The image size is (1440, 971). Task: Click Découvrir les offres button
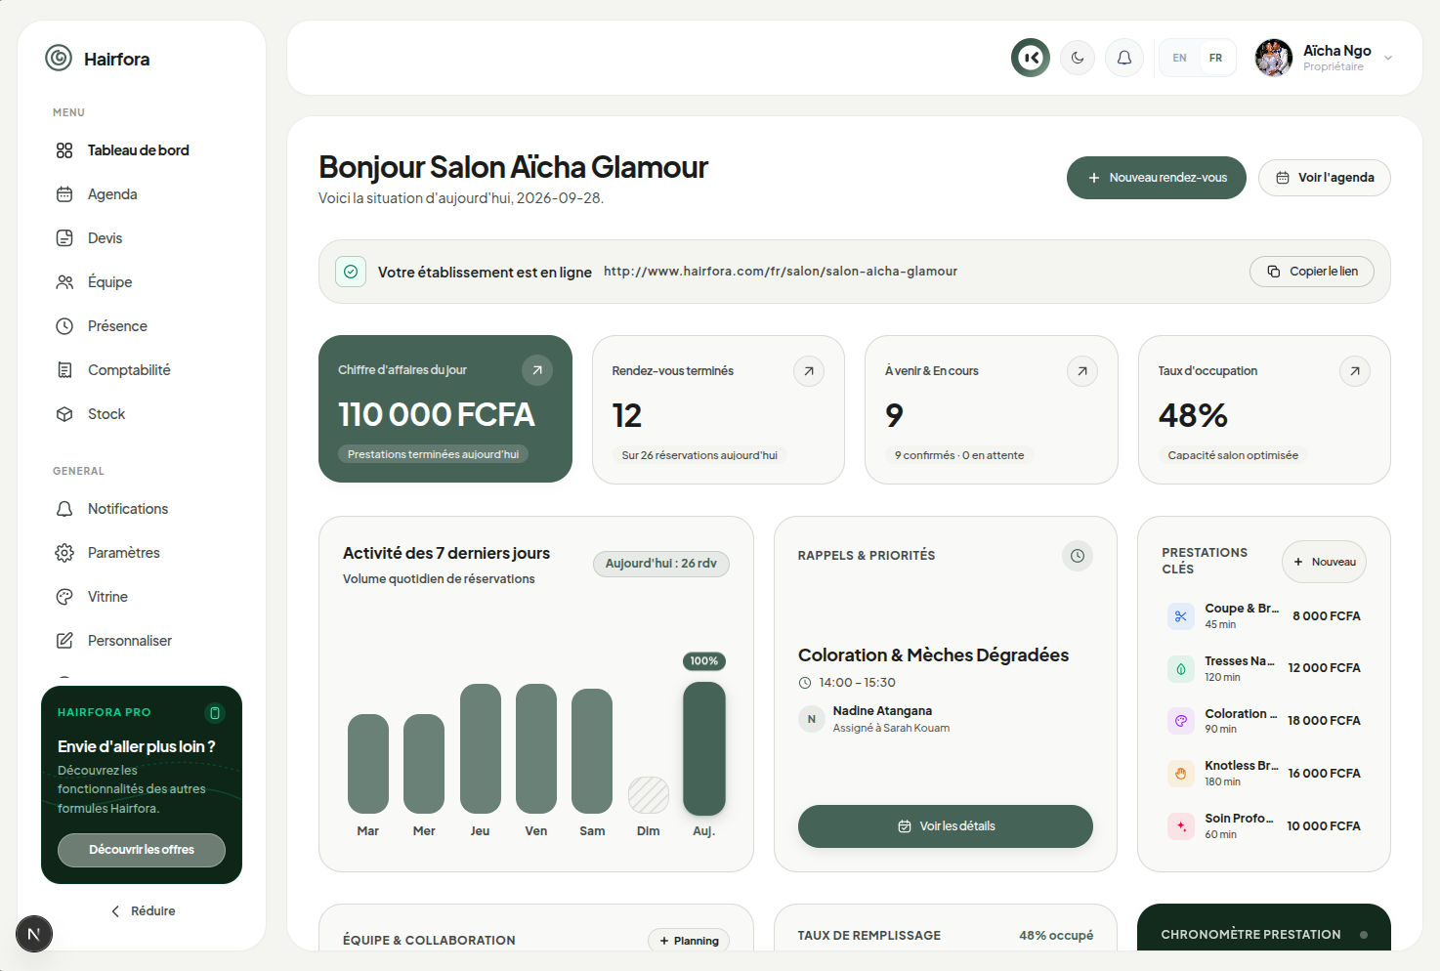[142, 850]
